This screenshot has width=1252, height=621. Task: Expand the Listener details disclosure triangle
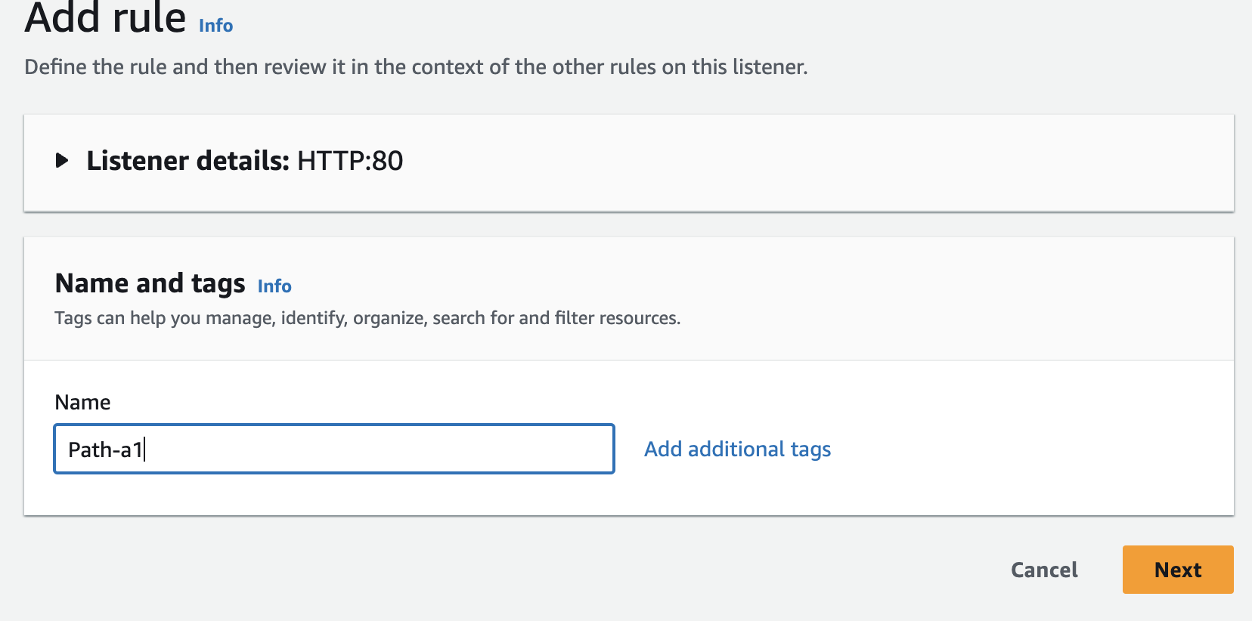click(62, 160)
